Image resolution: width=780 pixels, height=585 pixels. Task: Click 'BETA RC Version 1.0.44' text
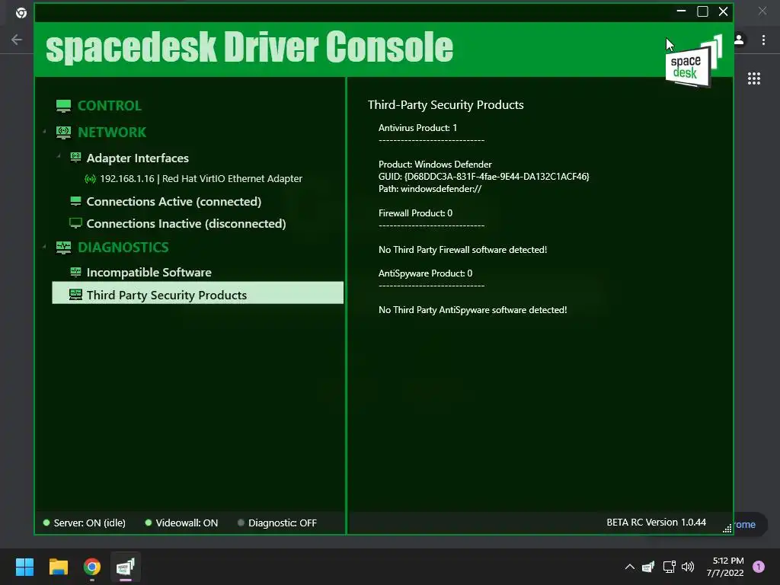tap(656, 523)
